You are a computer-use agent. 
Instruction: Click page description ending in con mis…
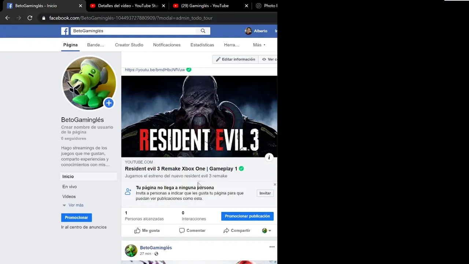point(85,157)
